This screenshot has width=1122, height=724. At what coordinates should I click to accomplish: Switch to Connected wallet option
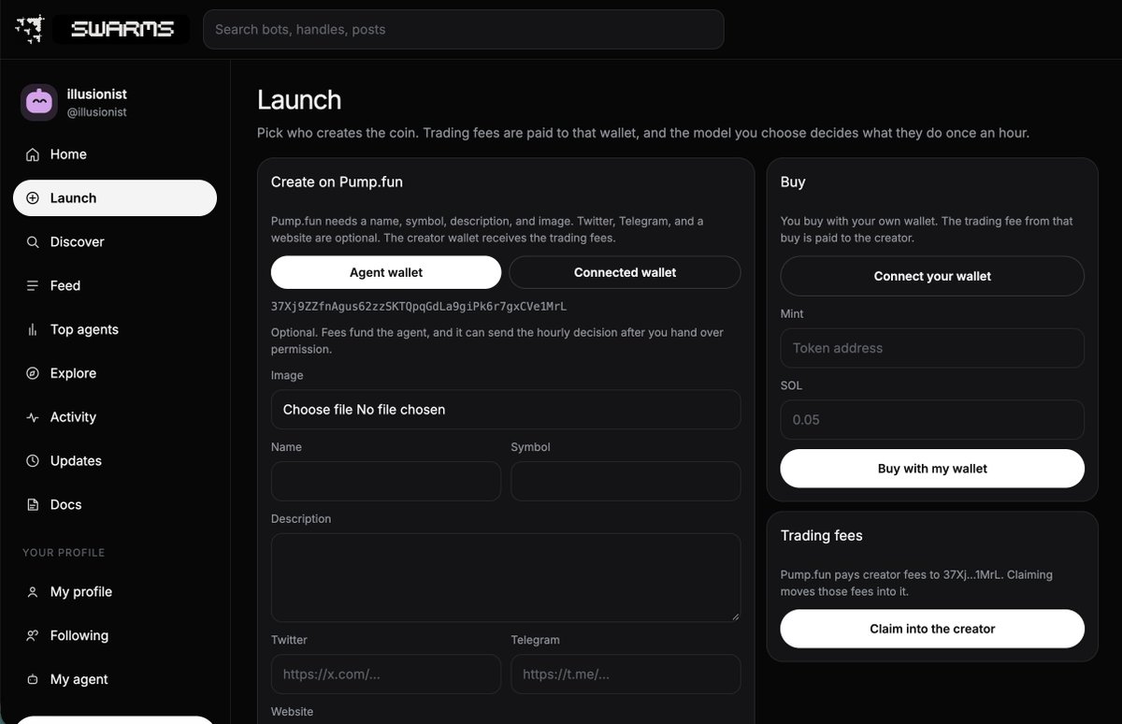pos(625,272)
